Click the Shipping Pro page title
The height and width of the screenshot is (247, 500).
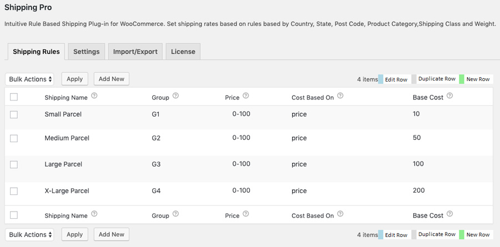pyautogui.click(x=28, y=8)
